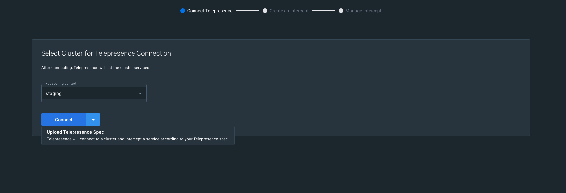566x193 pixels.
Task: Switch to the Manage Intercept step label
Action: pyautogui.click(x=363, y=11)
